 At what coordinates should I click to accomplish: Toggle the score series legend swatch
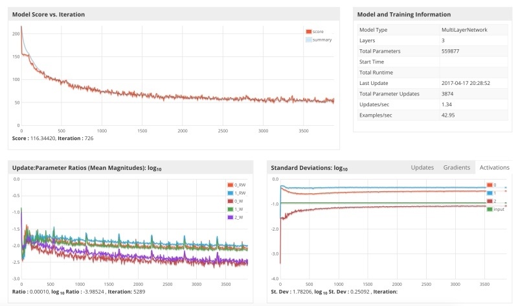click(309, 31)
